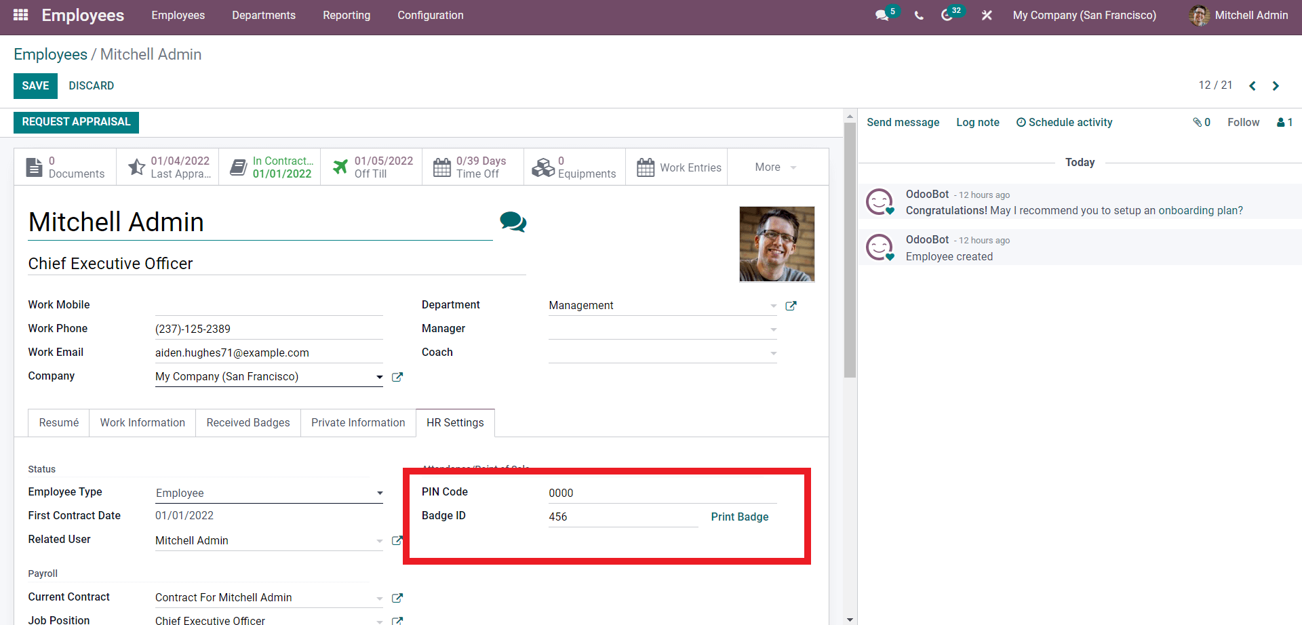
Task: Show followers list person icon
Action: (x=1284, y=122)
